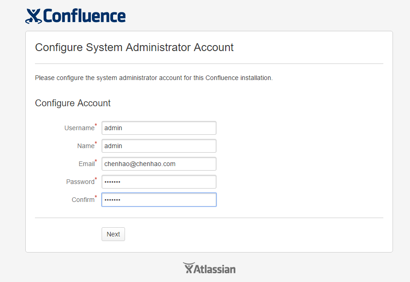The height and width of the screenshot is (282, 410).
Task: Focus the Name input field
Action: point(159,146)
